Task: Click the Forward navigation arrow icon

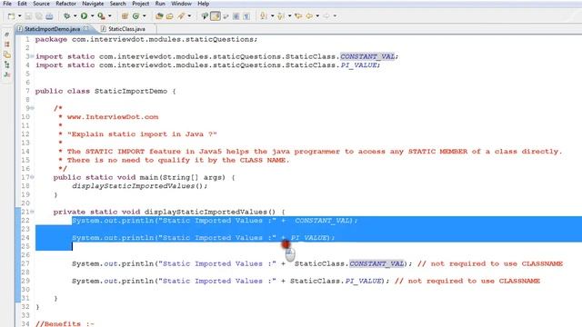Action: (326, 16)
